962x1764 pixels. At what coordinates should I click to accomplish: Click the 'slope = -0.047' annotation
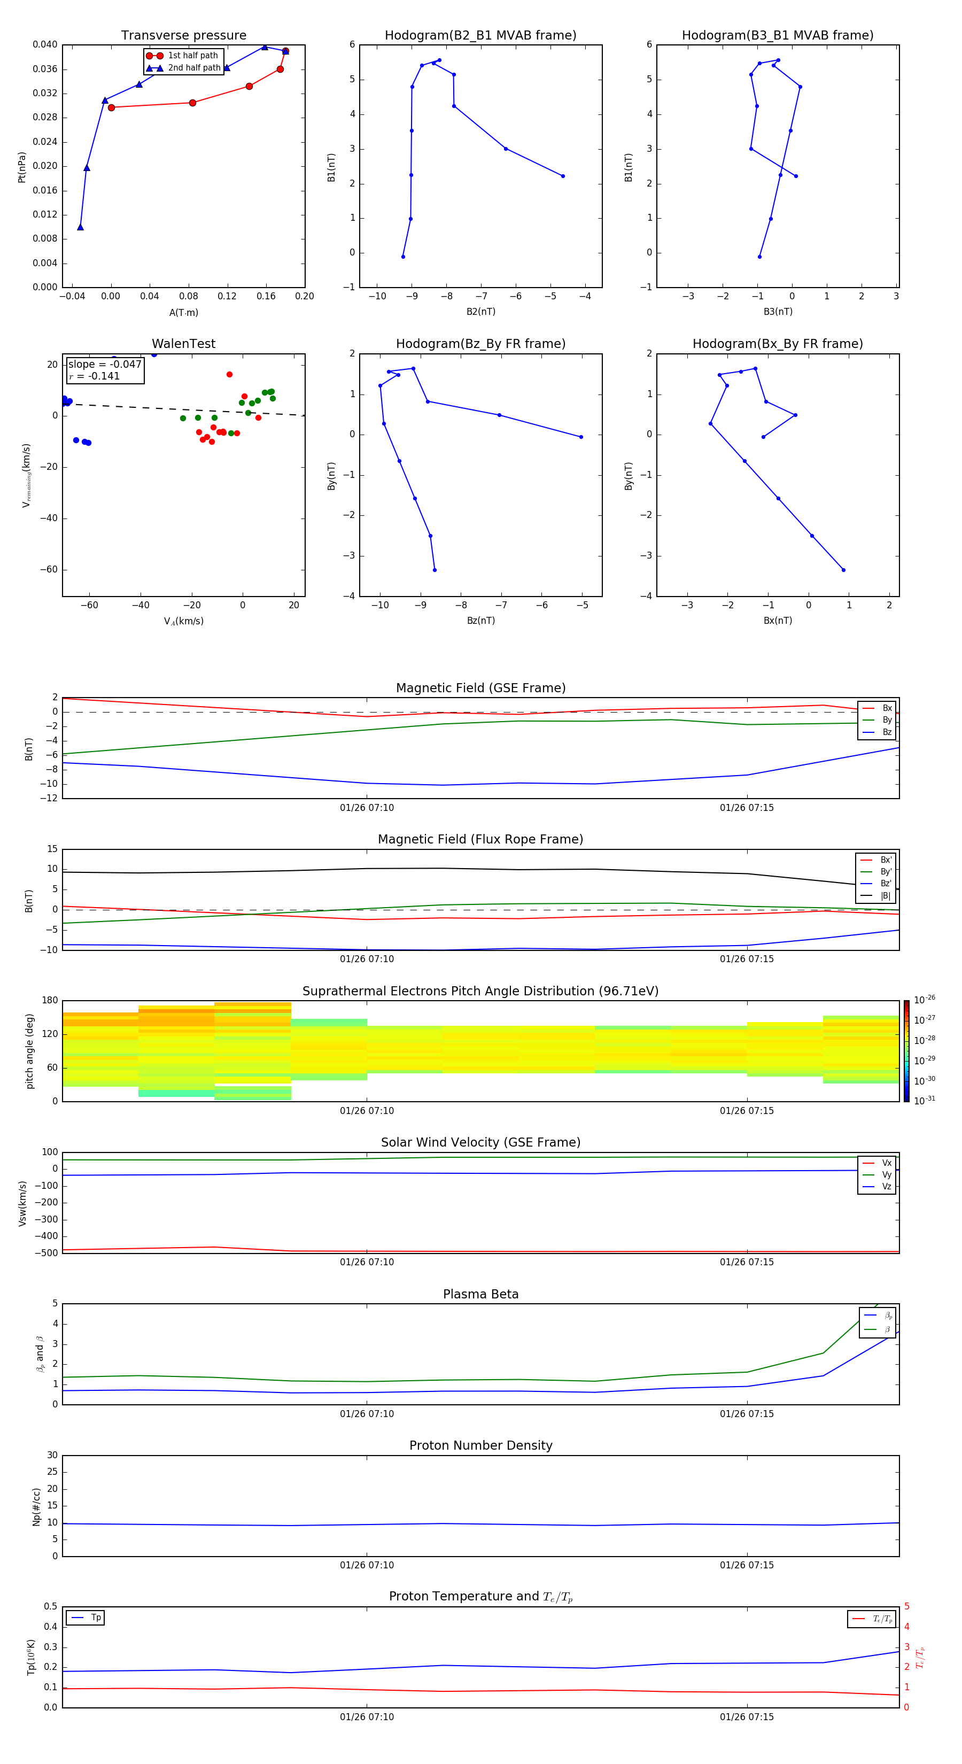point(105,365)
